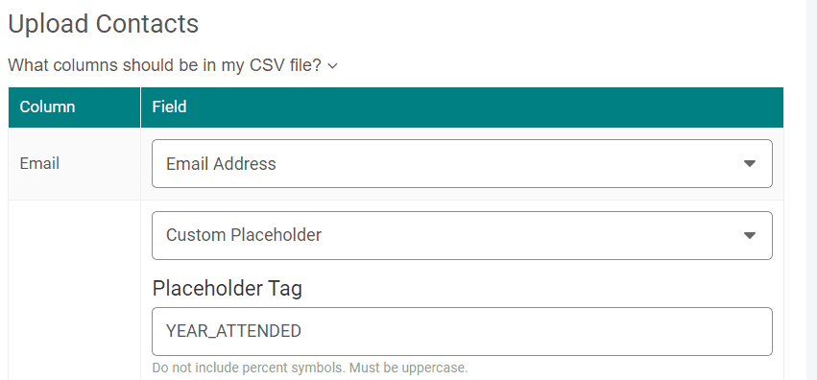Open the Custom Placeholder field dropdown
This screenshot has height=380, width=817.
(x=462, y=235)
